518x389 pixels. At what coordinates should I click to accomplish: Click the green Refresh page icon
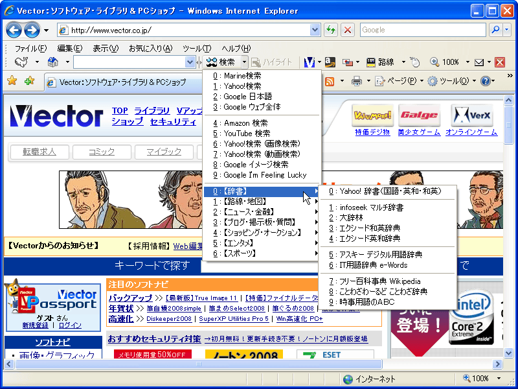tap(330, 30)
